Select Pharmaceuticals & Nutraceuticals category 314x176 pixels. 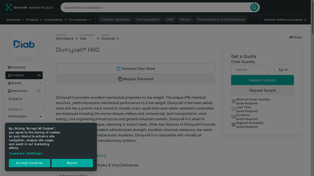click(x=221, y=19)
